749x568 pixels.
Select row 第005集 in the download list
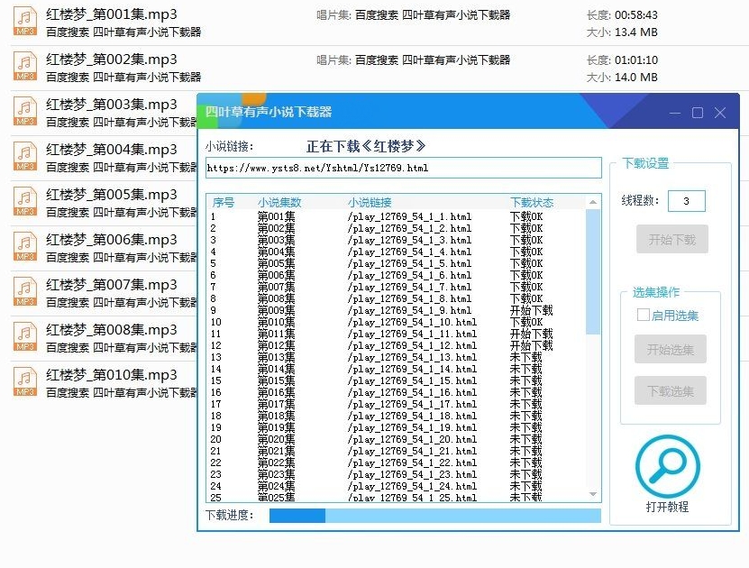tap(396, 263)
